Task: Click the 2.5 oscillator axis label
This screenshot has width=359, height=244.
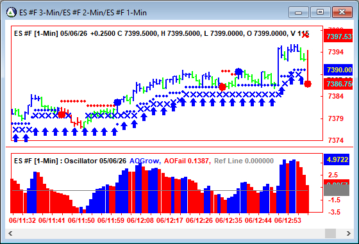Action: coord(333,175)
